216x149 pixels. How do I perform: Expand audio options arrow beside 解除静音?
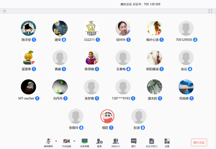click(56, 141)
